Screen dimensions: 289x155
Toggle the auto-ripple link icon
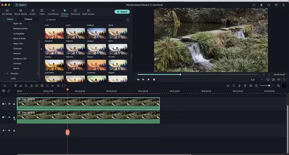point(9,91)
